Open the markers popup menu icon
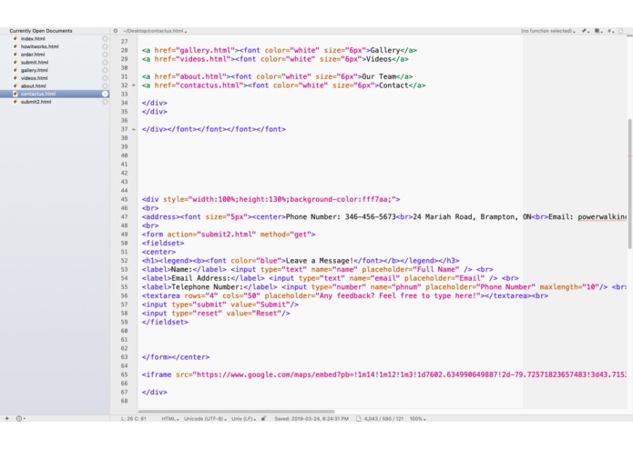This screenshot has width=633, height=449. (x=597, y=31)
